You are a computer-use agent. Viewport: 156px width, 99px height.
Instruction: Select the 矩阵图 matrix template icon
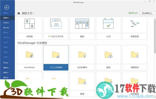pyautogui.click(x=30, y=24)
